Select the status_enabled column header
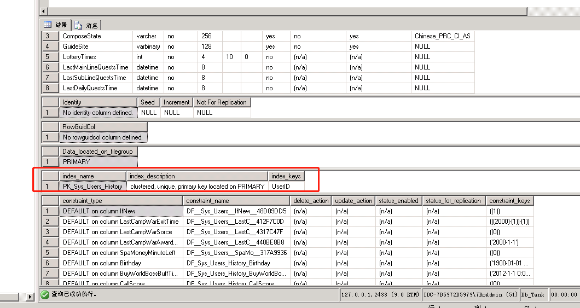The image size is (580, 308). click(399, 201)
